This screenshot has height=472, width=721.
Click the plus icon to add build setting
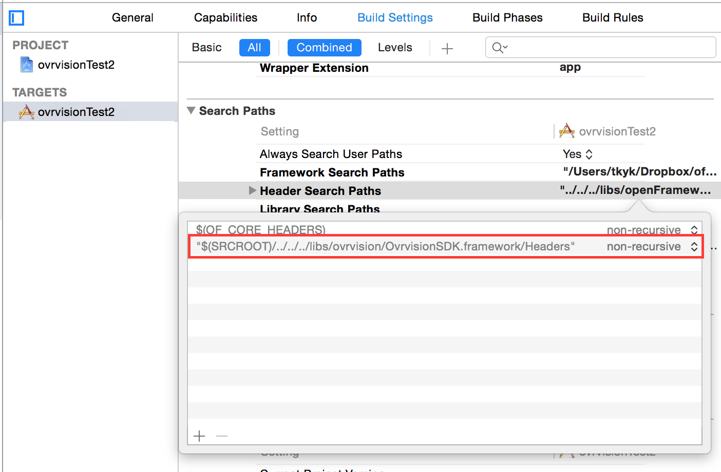coord(447,48)
